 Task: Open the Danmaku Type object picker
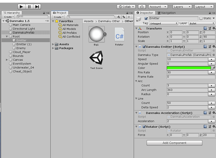[214, 55]
